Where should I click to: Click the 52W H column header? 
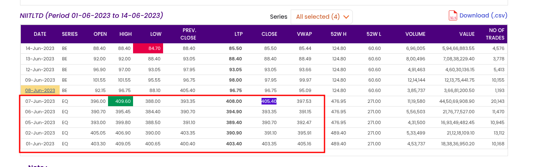(x=338, y=34)
